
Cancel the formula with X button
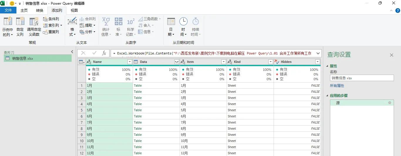pyautogui.click(x=83, y=53)
